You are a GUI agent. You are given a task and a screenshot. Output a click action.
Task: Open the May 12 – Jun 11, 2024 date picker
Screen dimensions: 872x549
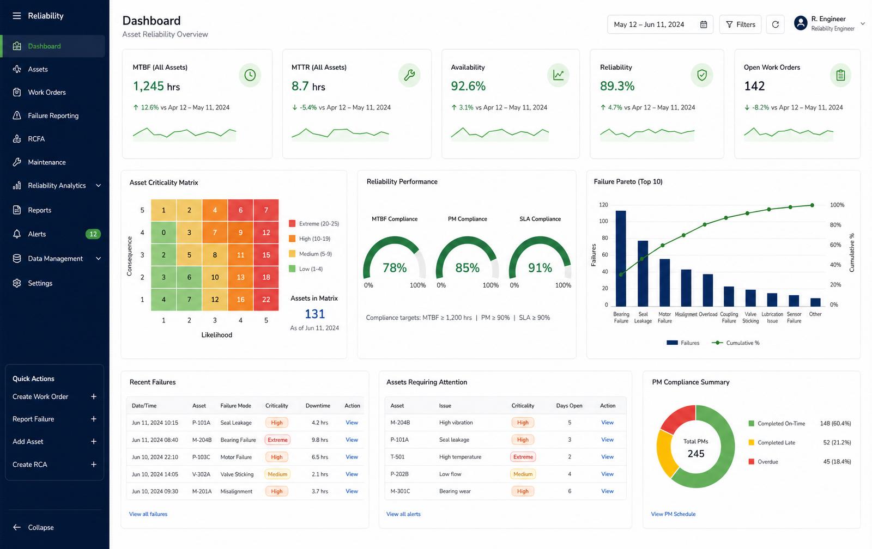(660, 25)
